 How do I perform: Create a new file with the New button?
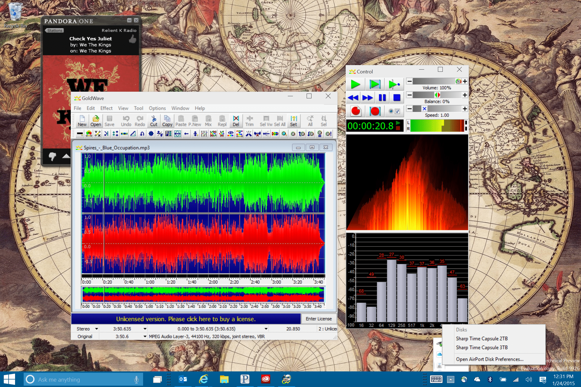click(82, 121)
